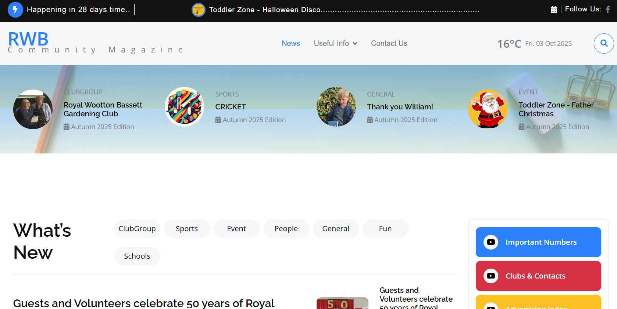Open the Santa Father Christmas thumbnail
The height and width of the screenshot is (309, 617).
coord(488,109)
